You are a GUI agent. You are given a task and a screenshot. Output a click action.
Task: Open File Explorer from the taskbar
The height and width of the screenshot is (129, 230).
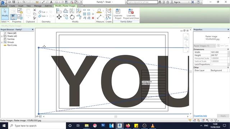point(87,126)
